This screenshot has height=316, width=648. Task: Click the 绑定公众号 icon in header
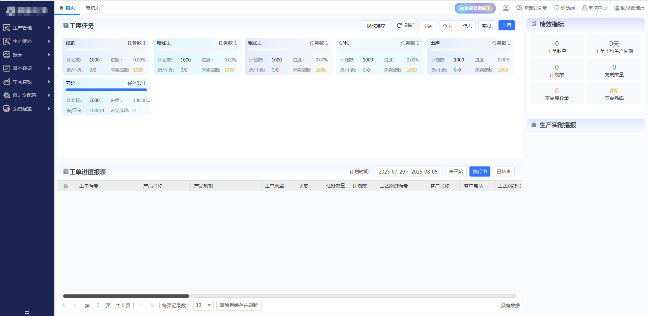pos(519,8)
